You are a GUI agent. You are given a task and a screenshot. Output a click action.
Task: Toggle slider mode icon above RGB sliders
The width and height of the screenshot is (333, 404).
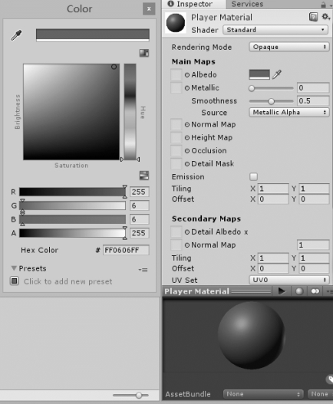pos(144,176)
